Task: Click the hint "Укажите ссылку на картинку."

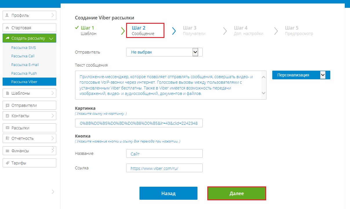Action: [x=101, y=113]
